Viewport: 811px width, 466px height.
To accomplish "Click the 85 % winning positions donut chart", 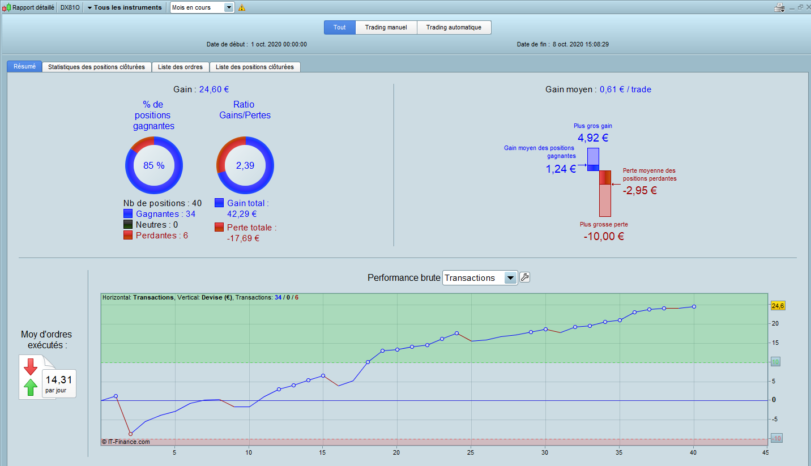I will pos(154,165).
